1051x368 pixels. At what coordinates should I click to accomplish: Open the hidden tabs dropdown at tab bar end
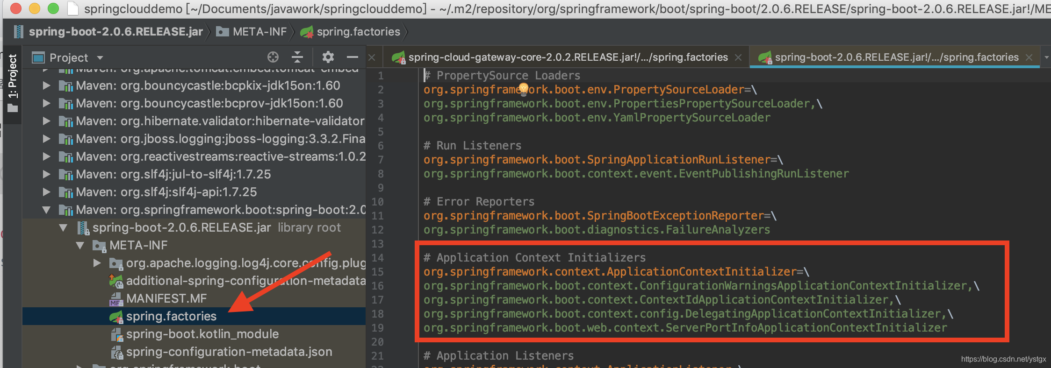pyautogui.click(x=1046, y=57)
